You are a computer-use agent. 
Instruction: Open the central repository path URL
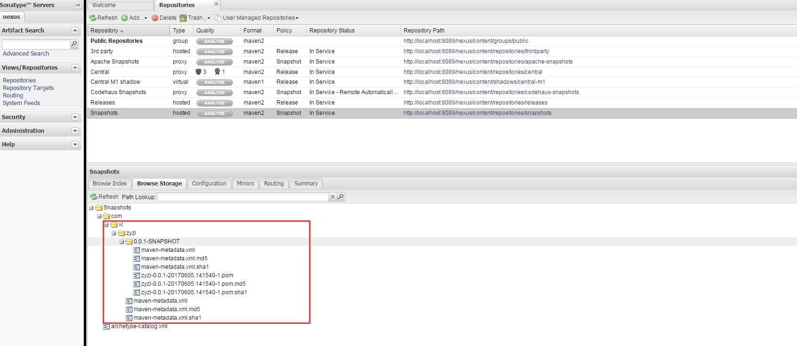473,72
